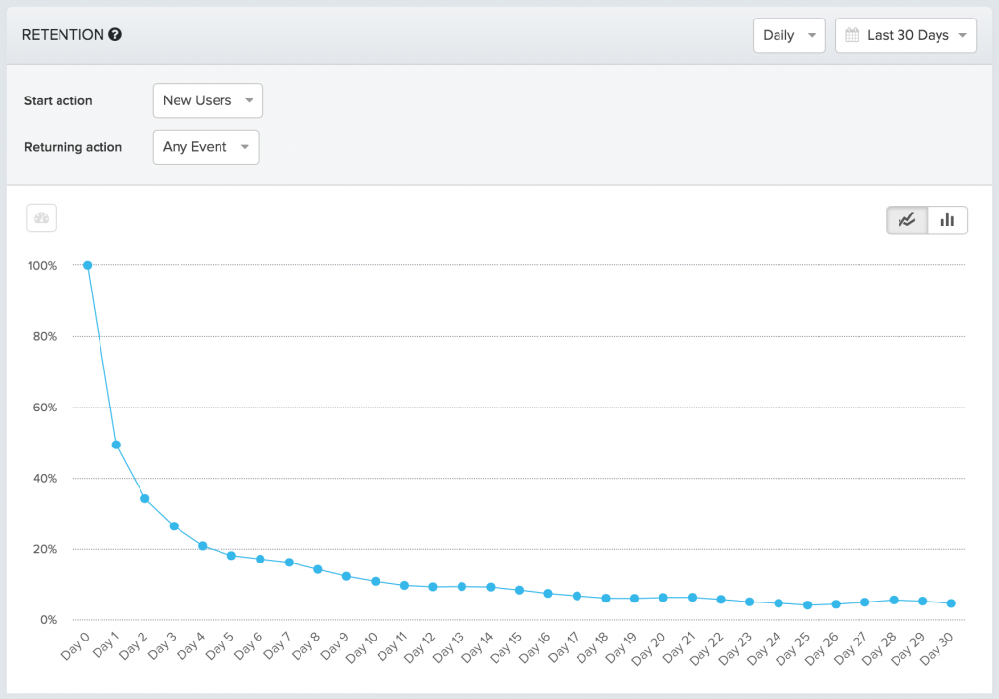Open the Daily interval dropdown
Image resolution: width=999 pixels, height=699 pixels.
click(x=789, y=35)
